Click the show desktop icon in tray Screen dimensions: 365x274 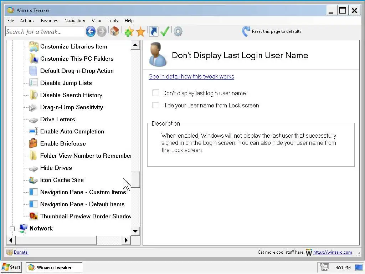pyautogui.click(x=359, y=267)
